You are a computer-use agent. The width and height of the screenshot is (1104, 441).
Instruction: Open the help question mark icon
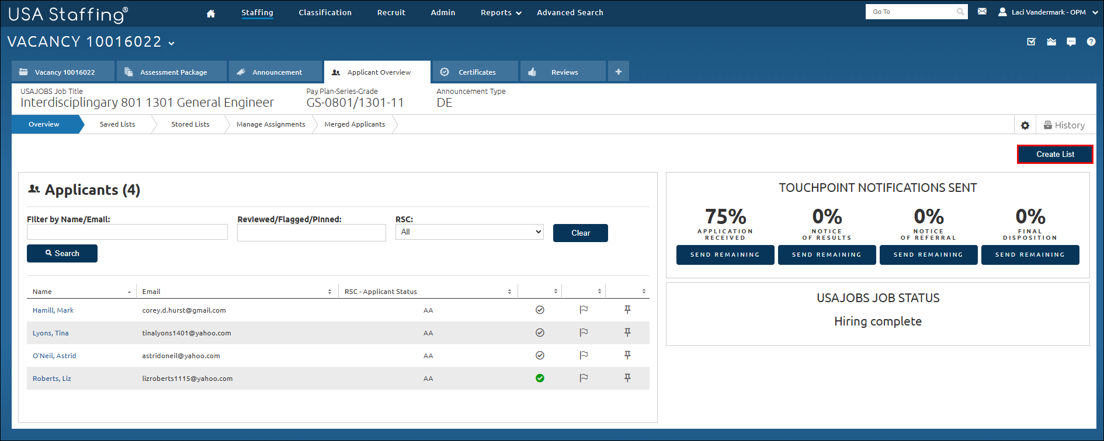(1091, 41)
